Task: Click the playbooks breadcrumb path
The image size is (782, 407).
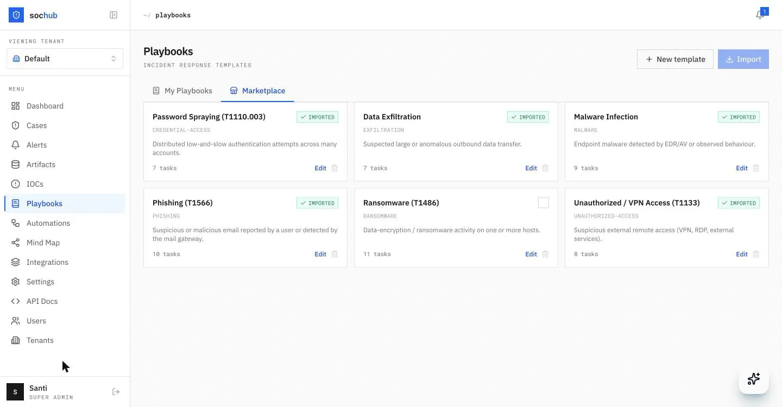Action: click(x=173, y=15)
